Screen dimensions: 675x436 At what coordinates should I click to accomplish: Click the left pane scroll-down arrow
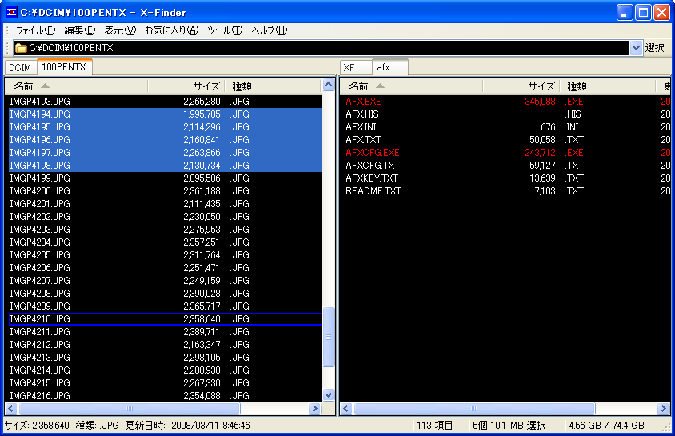coord(328,394)
